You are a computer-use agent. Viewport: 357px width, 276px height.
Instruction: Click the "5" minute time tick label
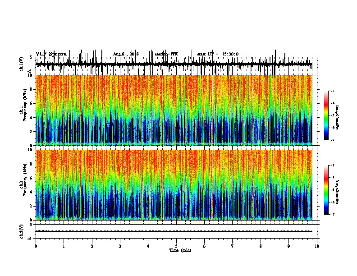176,246
